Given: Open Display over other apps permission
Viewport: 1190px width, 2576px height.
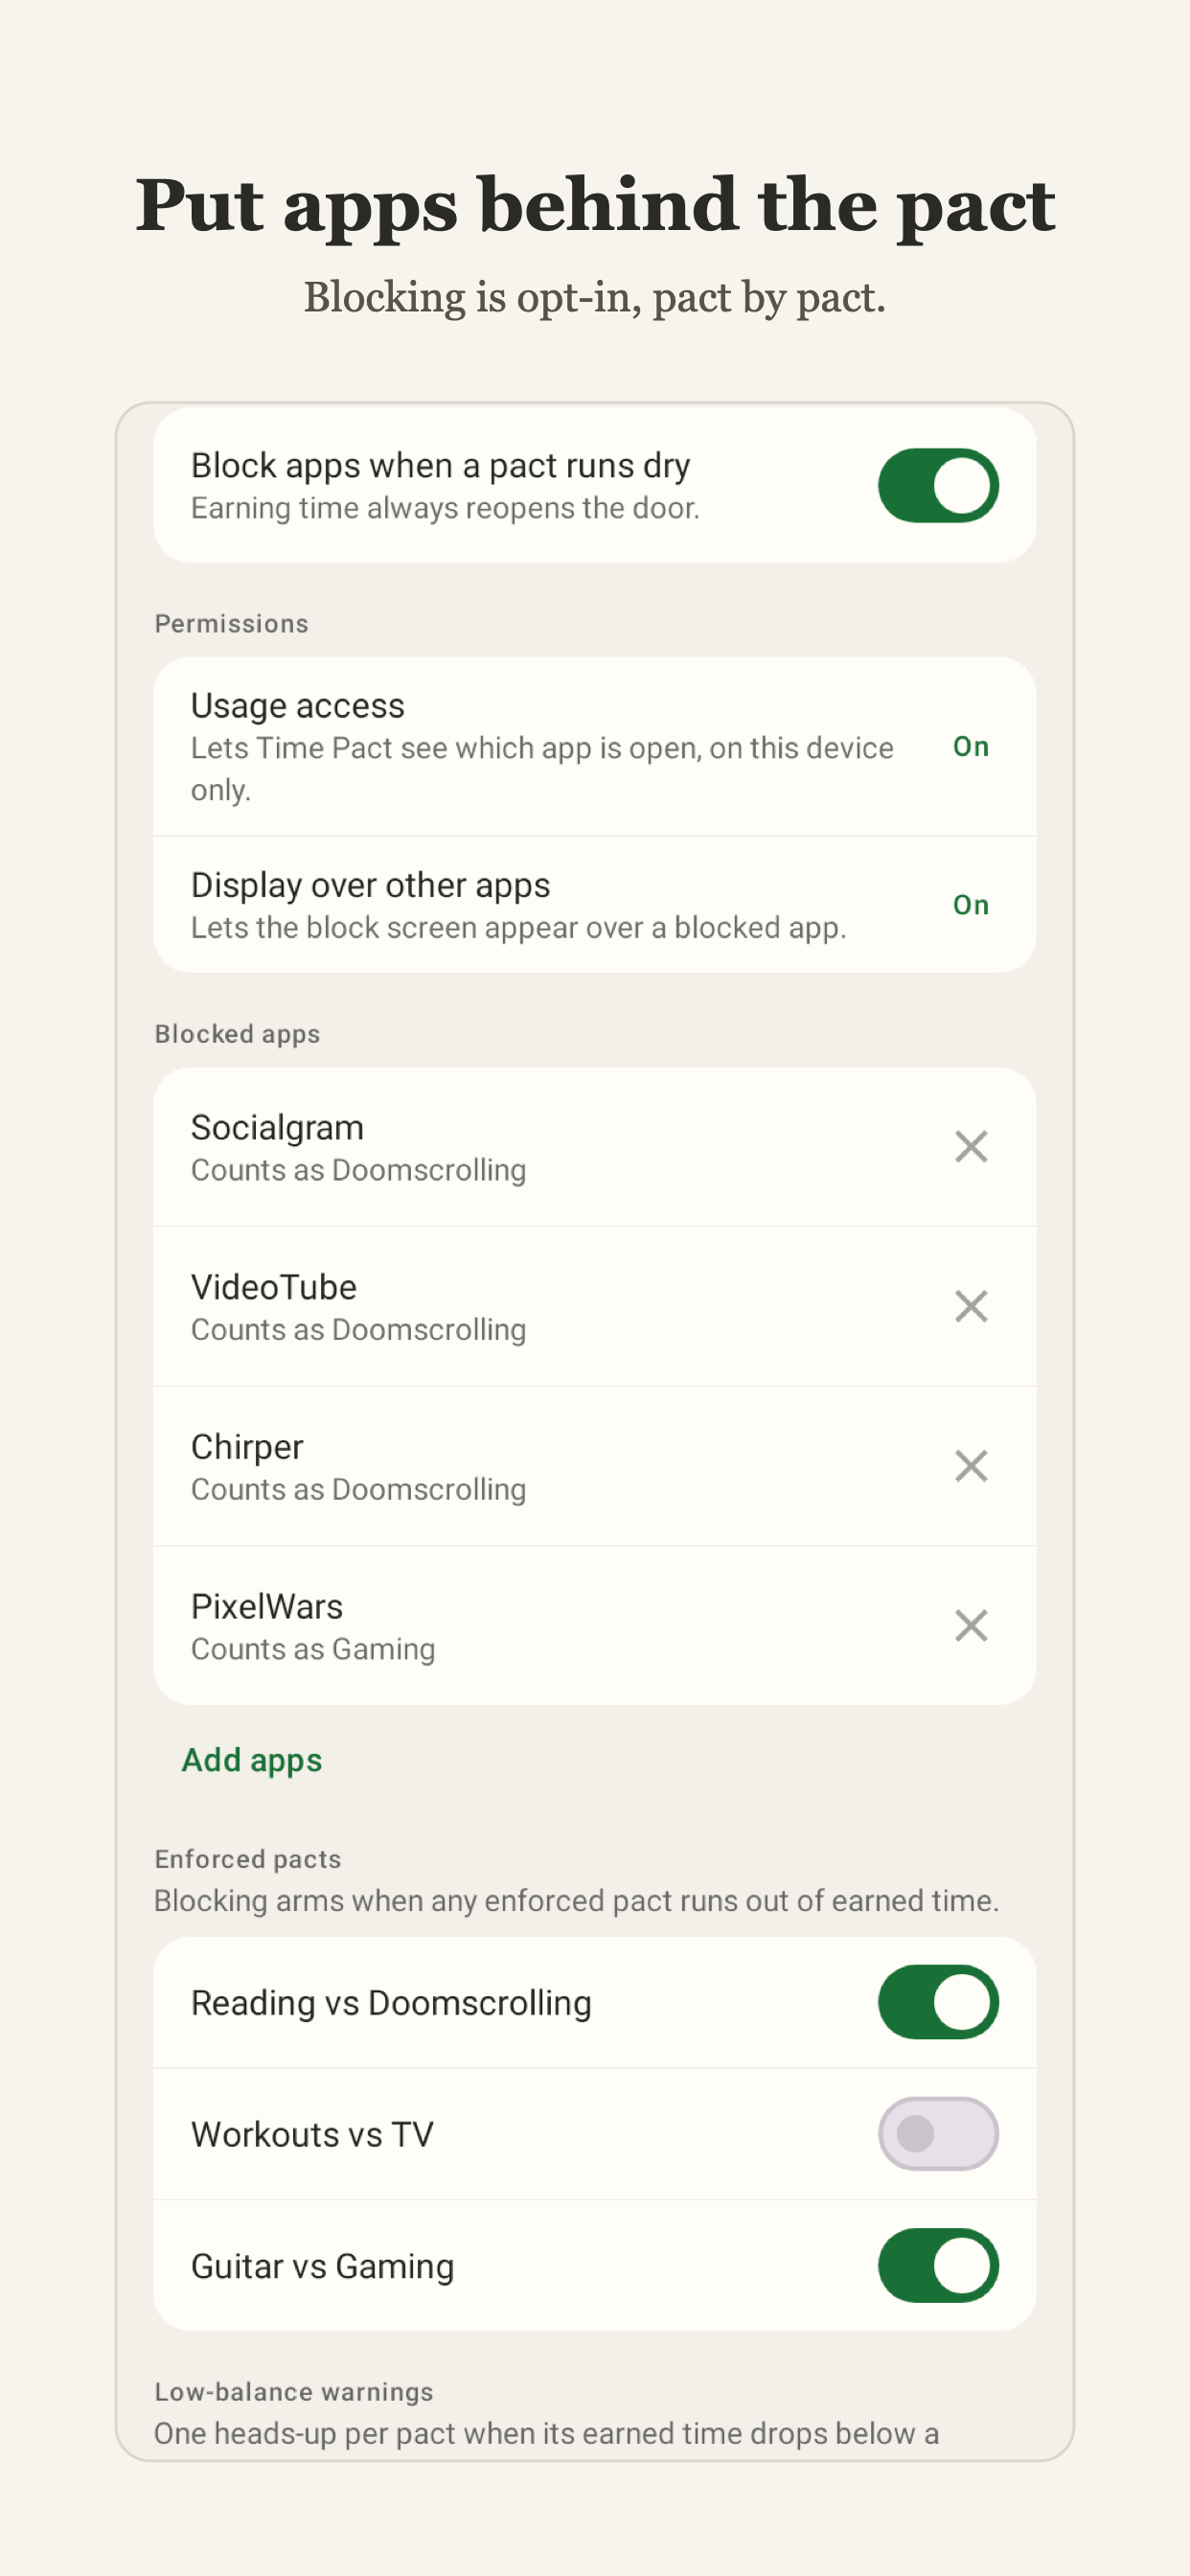Looking at the screenshot, I should click(594, 904).
